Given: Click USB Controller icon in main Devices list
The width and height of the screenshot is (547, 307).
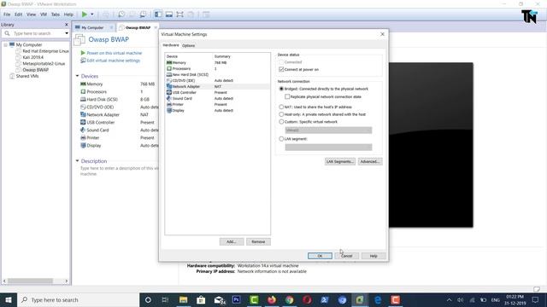Looking at the screenshot, I should point(83,122).
